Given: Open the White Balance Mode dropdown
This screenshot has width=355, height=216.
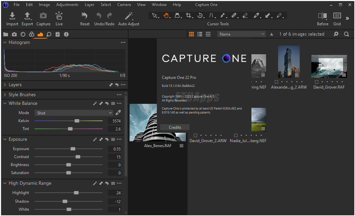Looking at the screenshot, I should pyautogui.click(x=74, y=113).
